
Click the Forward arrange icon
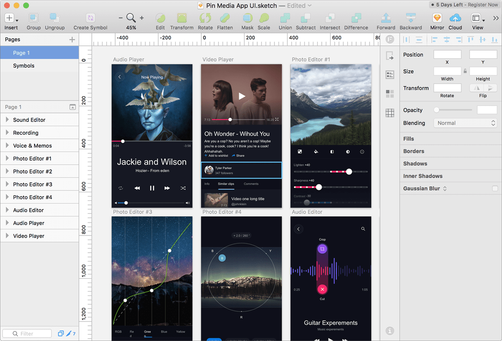[386, 18]
